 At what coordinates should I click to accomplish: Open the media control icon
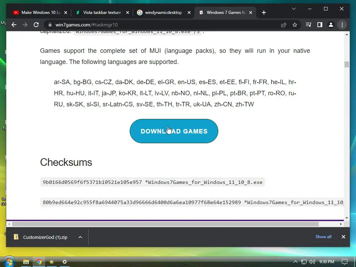[309, 25]
